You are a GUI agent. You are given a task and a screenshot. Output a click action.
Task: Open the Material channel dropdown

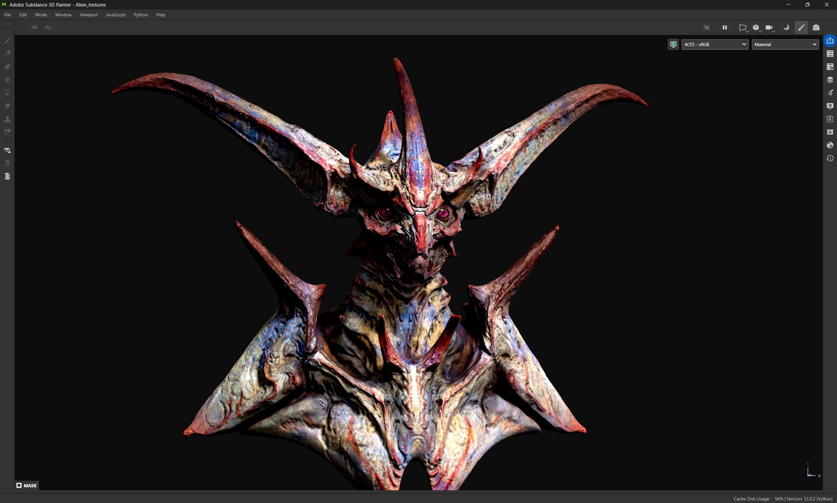785,44
